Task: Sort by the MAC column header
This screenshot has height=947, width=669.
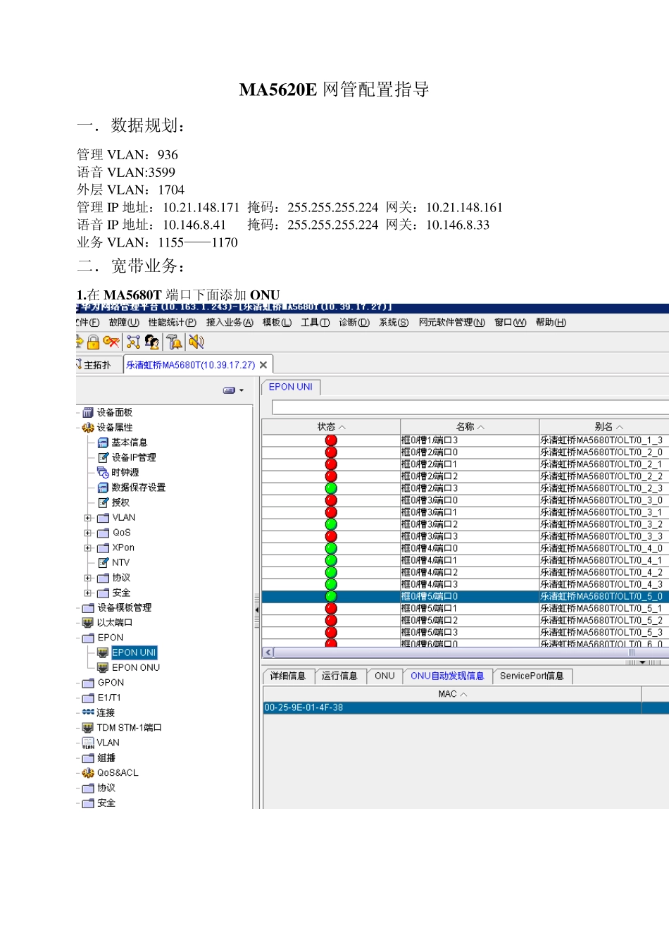Action: [x=452, y=695]
